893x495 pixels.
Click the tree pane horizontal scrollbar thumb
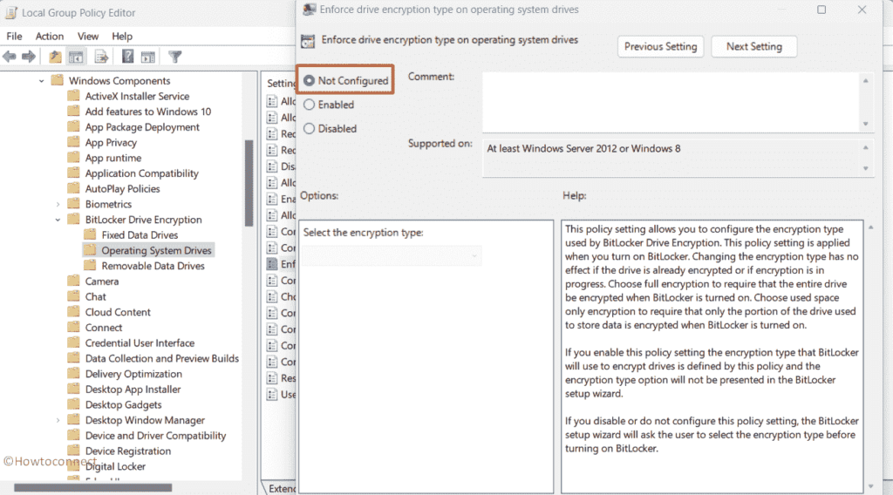(92, 488)
